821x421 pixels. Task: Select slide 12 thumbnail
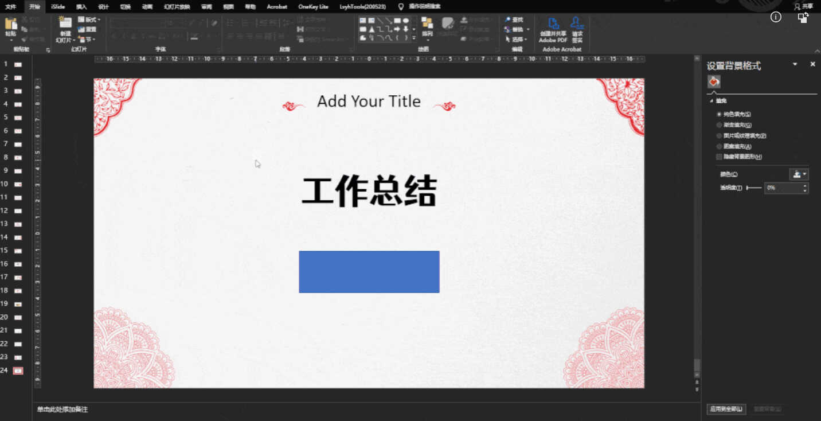pyautogui.click(x=18, y=210)
